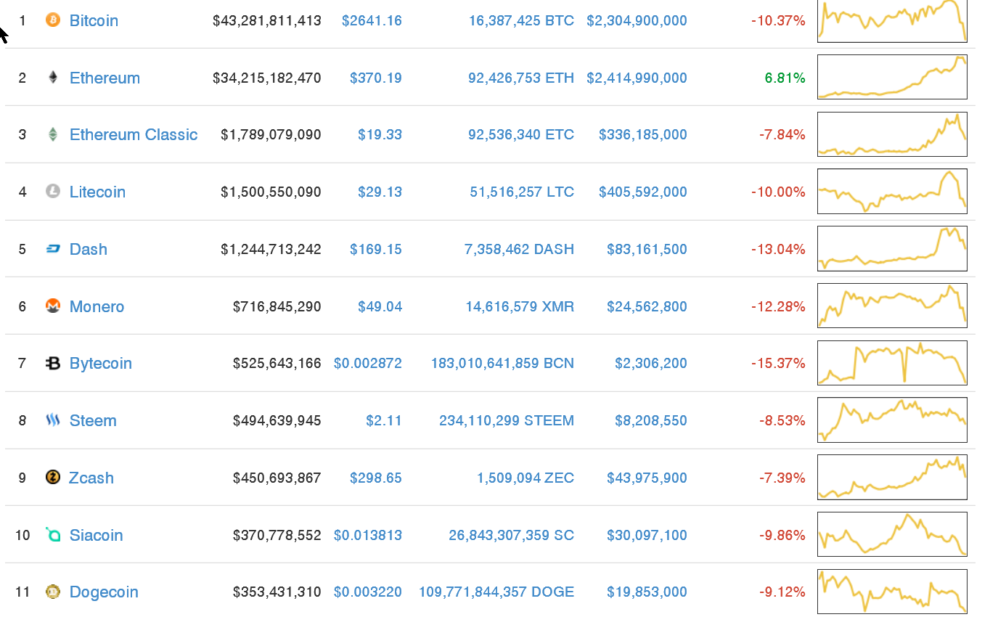This screenshot has height=617, width=998.
Task: Click the Bitcoin logo icon
Action: 52,20
